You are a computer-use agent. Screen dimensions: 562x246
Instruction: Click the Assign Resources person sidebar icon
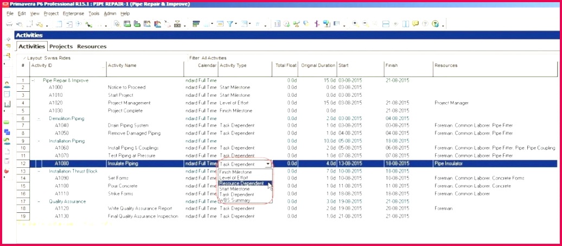[x=7, y=141]
